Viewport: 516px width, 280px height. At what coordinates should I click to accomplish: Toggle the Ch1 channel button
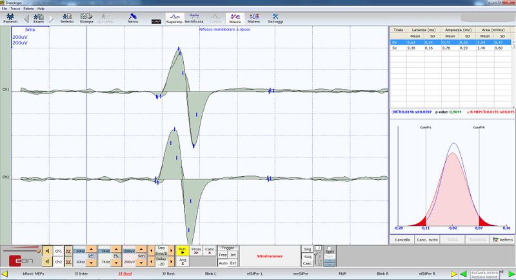pyautogui.click(x=58, y=250)
